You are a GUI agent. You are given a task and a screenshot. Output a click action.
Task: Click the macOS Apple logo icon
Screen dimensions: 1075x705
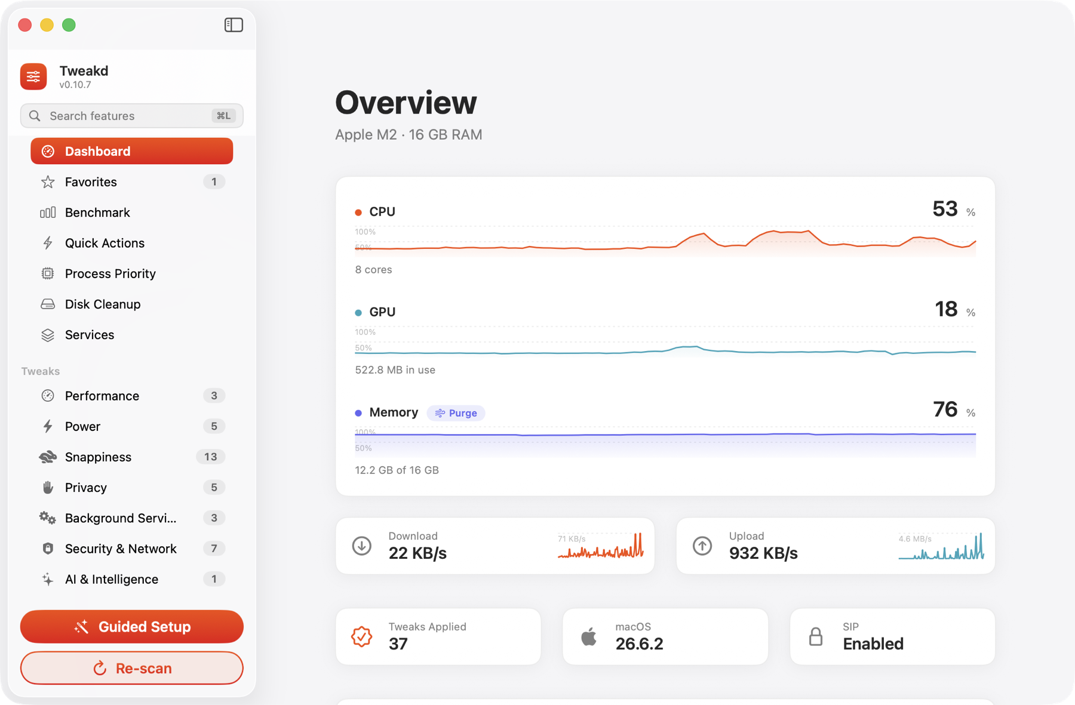pos(589,636)
